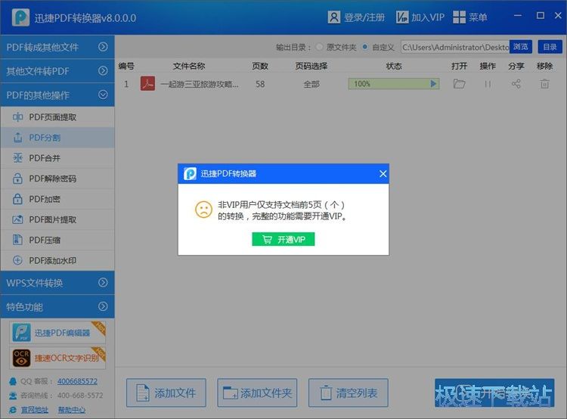Click the play arrow on the progress bar
The height and width of the screenshot is (419, 567).
(433, 84)
